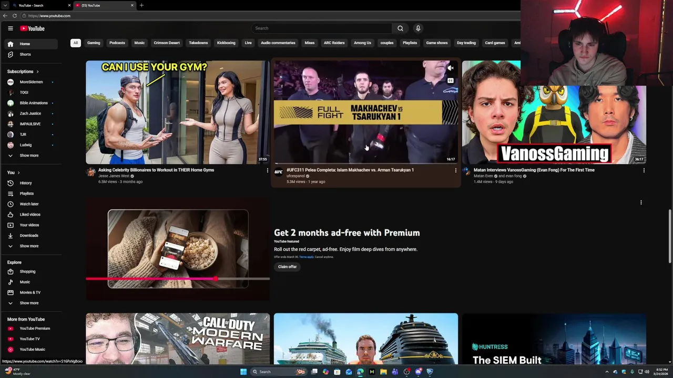The height and width of the screenshot is (378, 673).
Task: Open the hamburger guide menu
Action: coord(10,28)
